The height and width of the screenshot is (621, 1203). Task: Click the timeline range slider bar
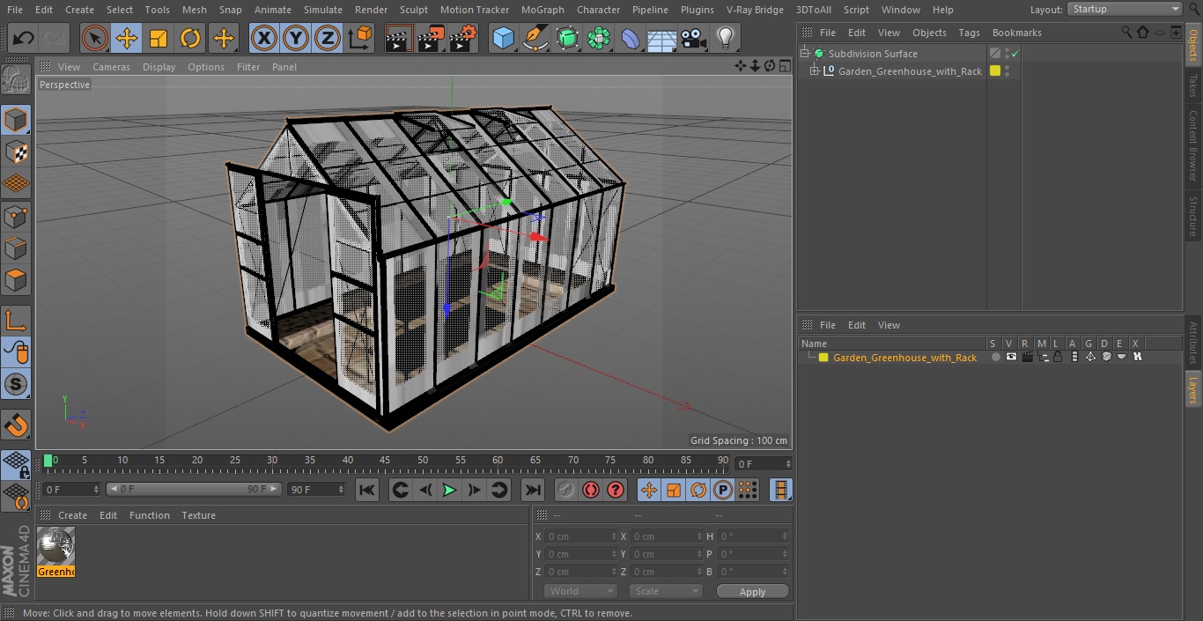[194, 489]
